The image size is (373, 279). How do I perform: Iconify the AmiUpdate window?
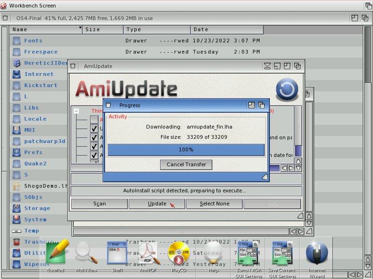click(267, 66)
